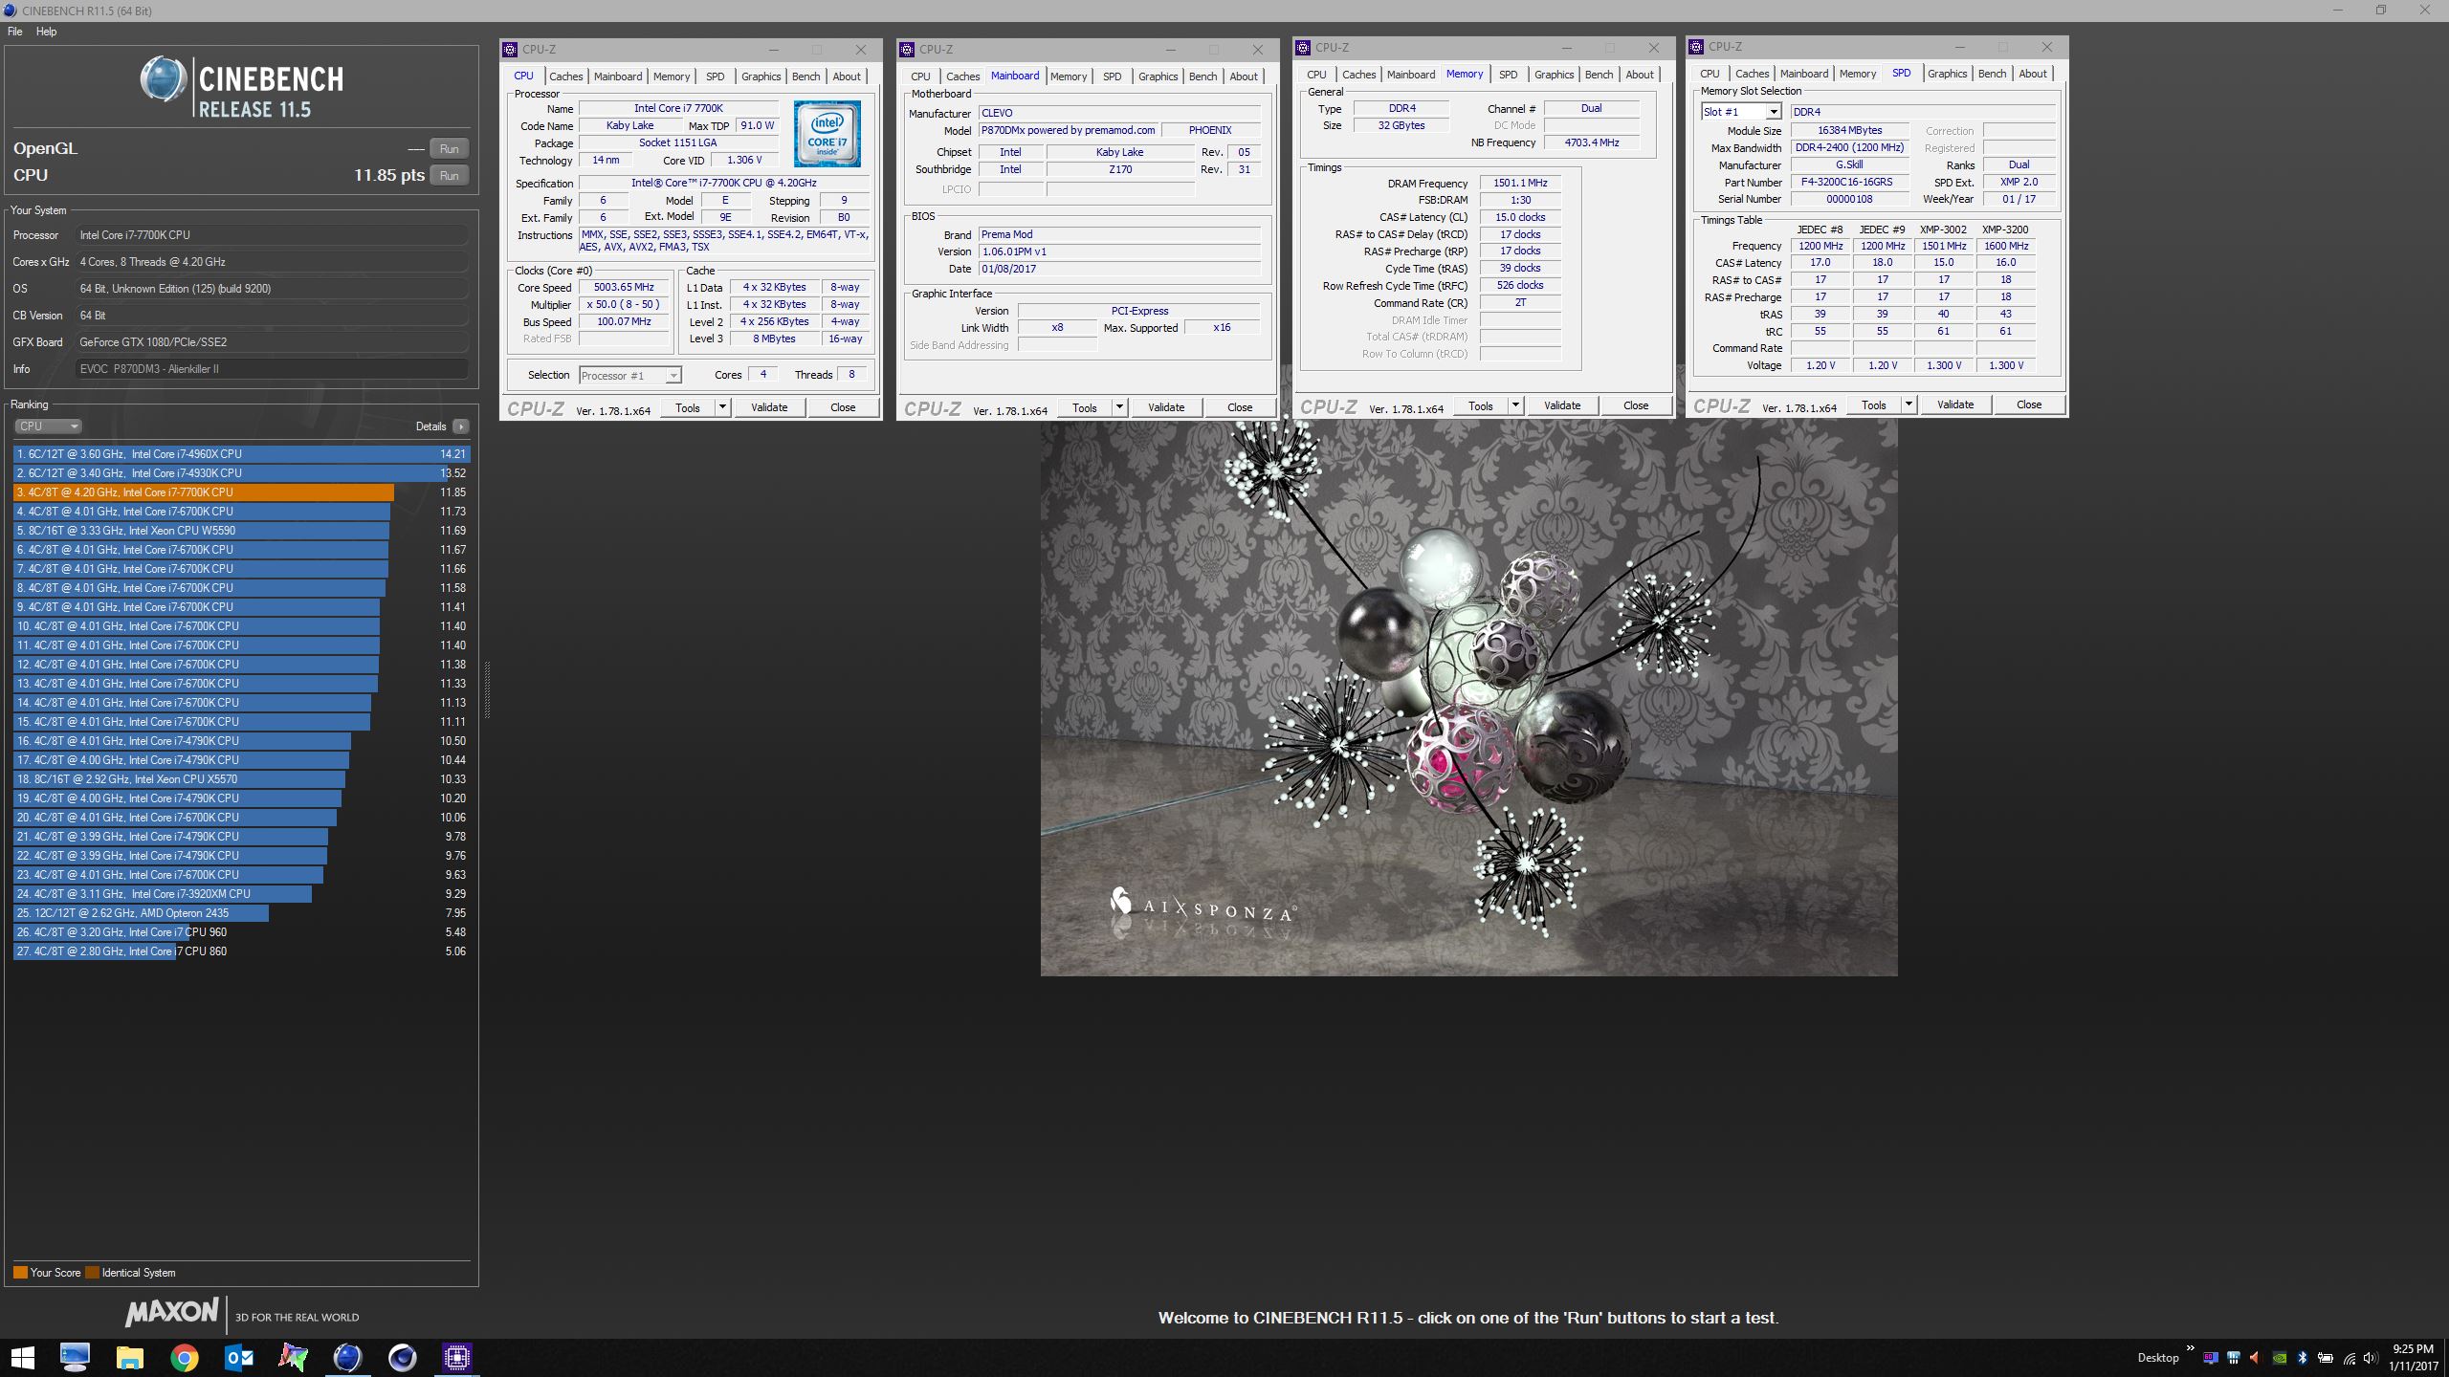Open File Explorer from the taskbar

129,1357
